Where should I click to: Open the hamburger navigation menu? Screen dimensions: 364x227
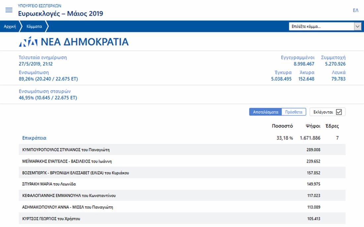point(9,10)
